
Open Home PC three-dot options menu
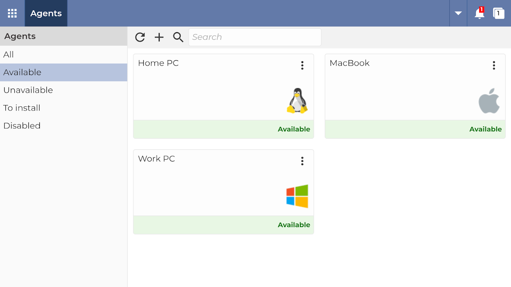click(x=302, y=65)
